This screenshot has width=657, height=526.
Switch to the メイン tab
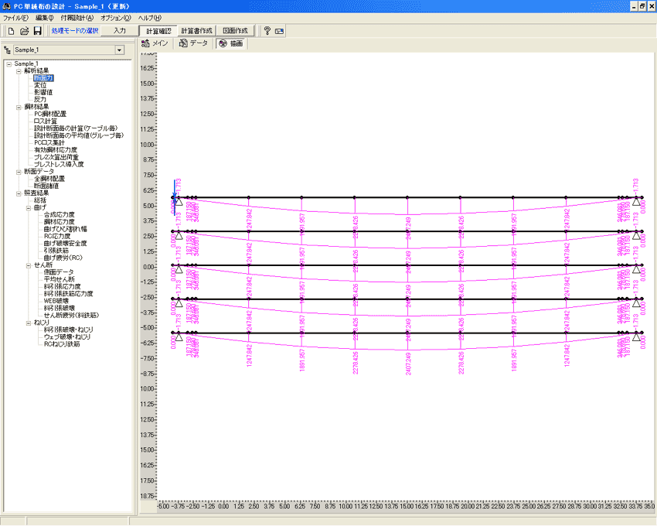[x=155, y=44]
